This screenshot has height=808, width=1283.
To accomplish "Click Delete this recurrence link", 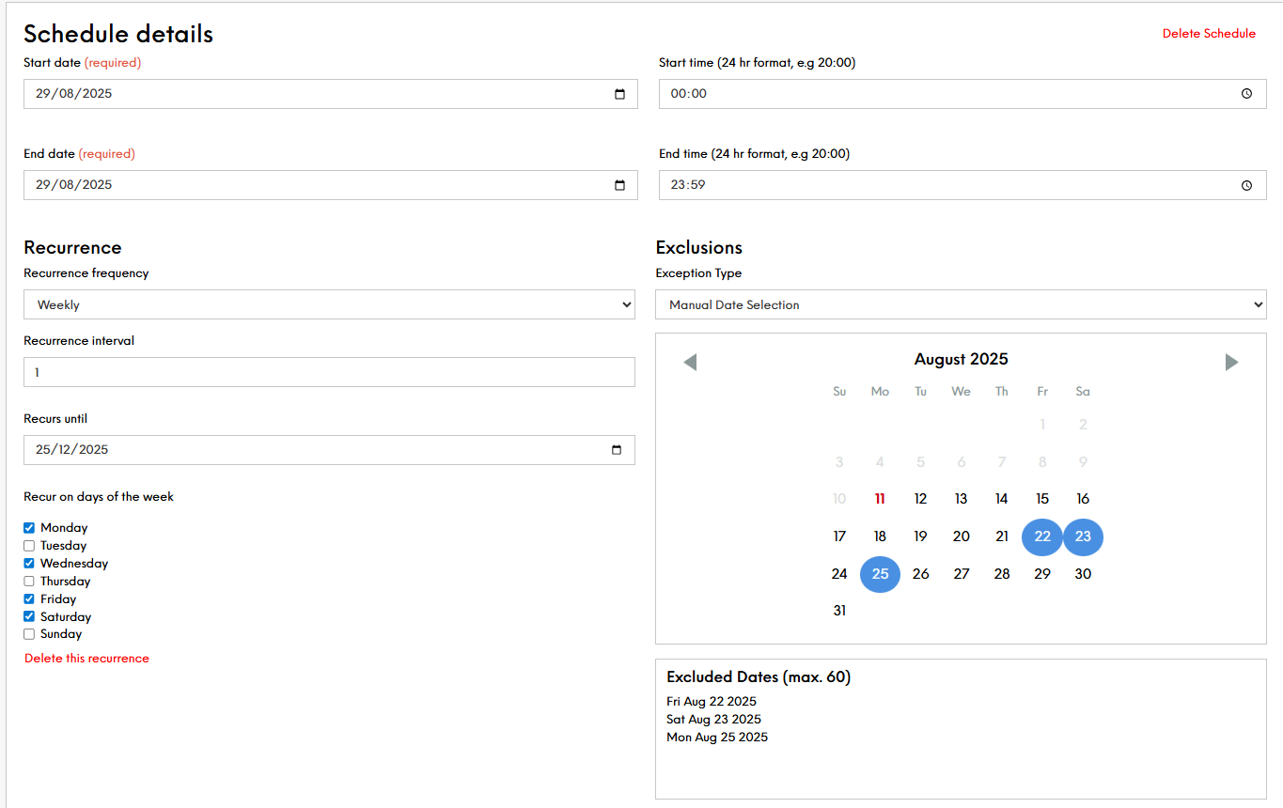I will [86, 659].
